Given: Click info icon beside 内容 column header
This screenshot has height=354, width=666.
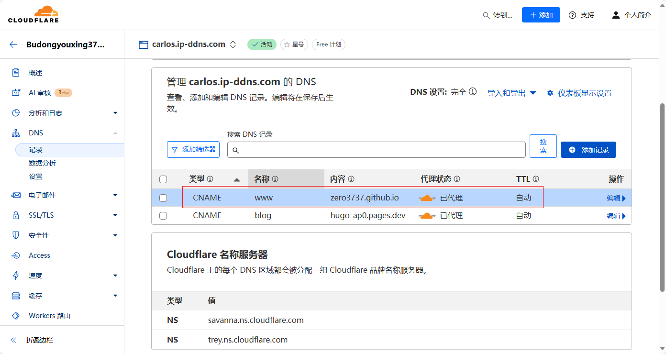Looking at the screenshot, I should point(351,179).
